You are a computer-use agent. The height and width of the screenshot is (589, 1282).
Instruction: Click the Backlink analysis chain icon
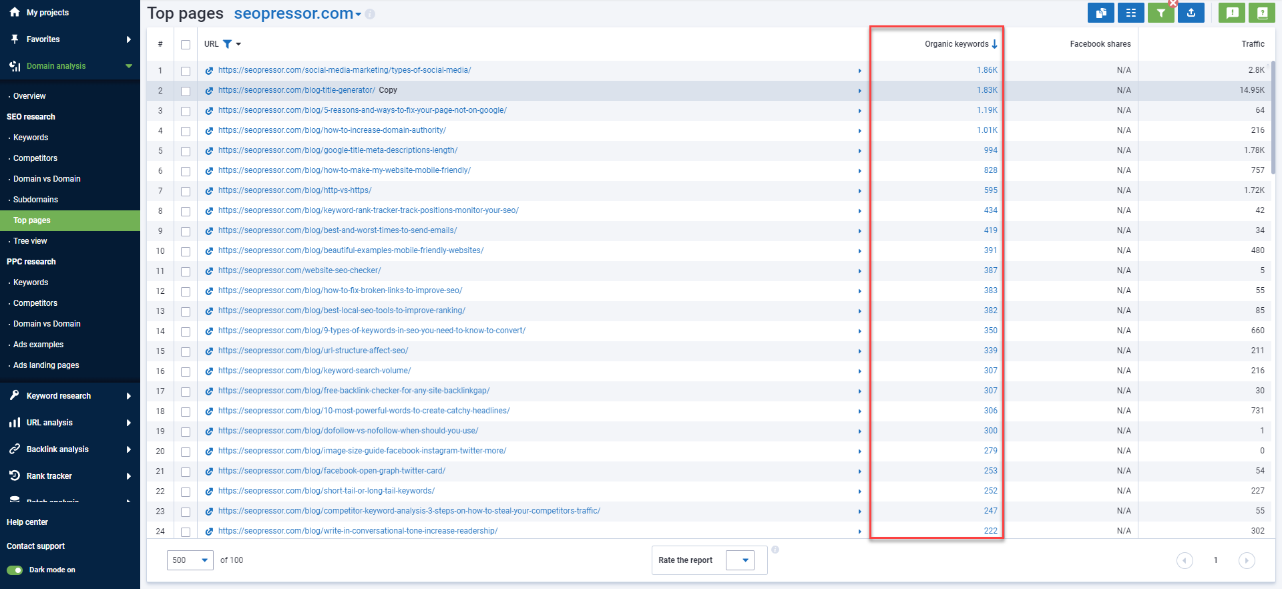click(x=14, y=449)
